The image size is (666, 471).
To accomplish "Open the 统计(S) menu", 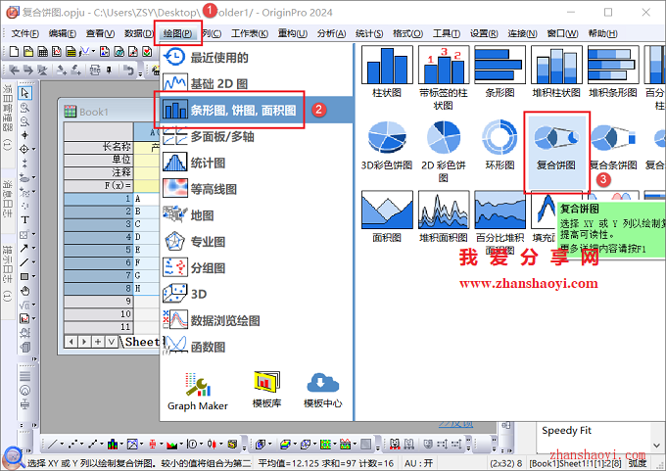I will tap(369, 33).
